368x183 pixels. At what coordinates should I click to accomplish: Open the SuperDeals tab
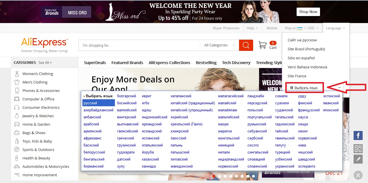tap(95, 63)
